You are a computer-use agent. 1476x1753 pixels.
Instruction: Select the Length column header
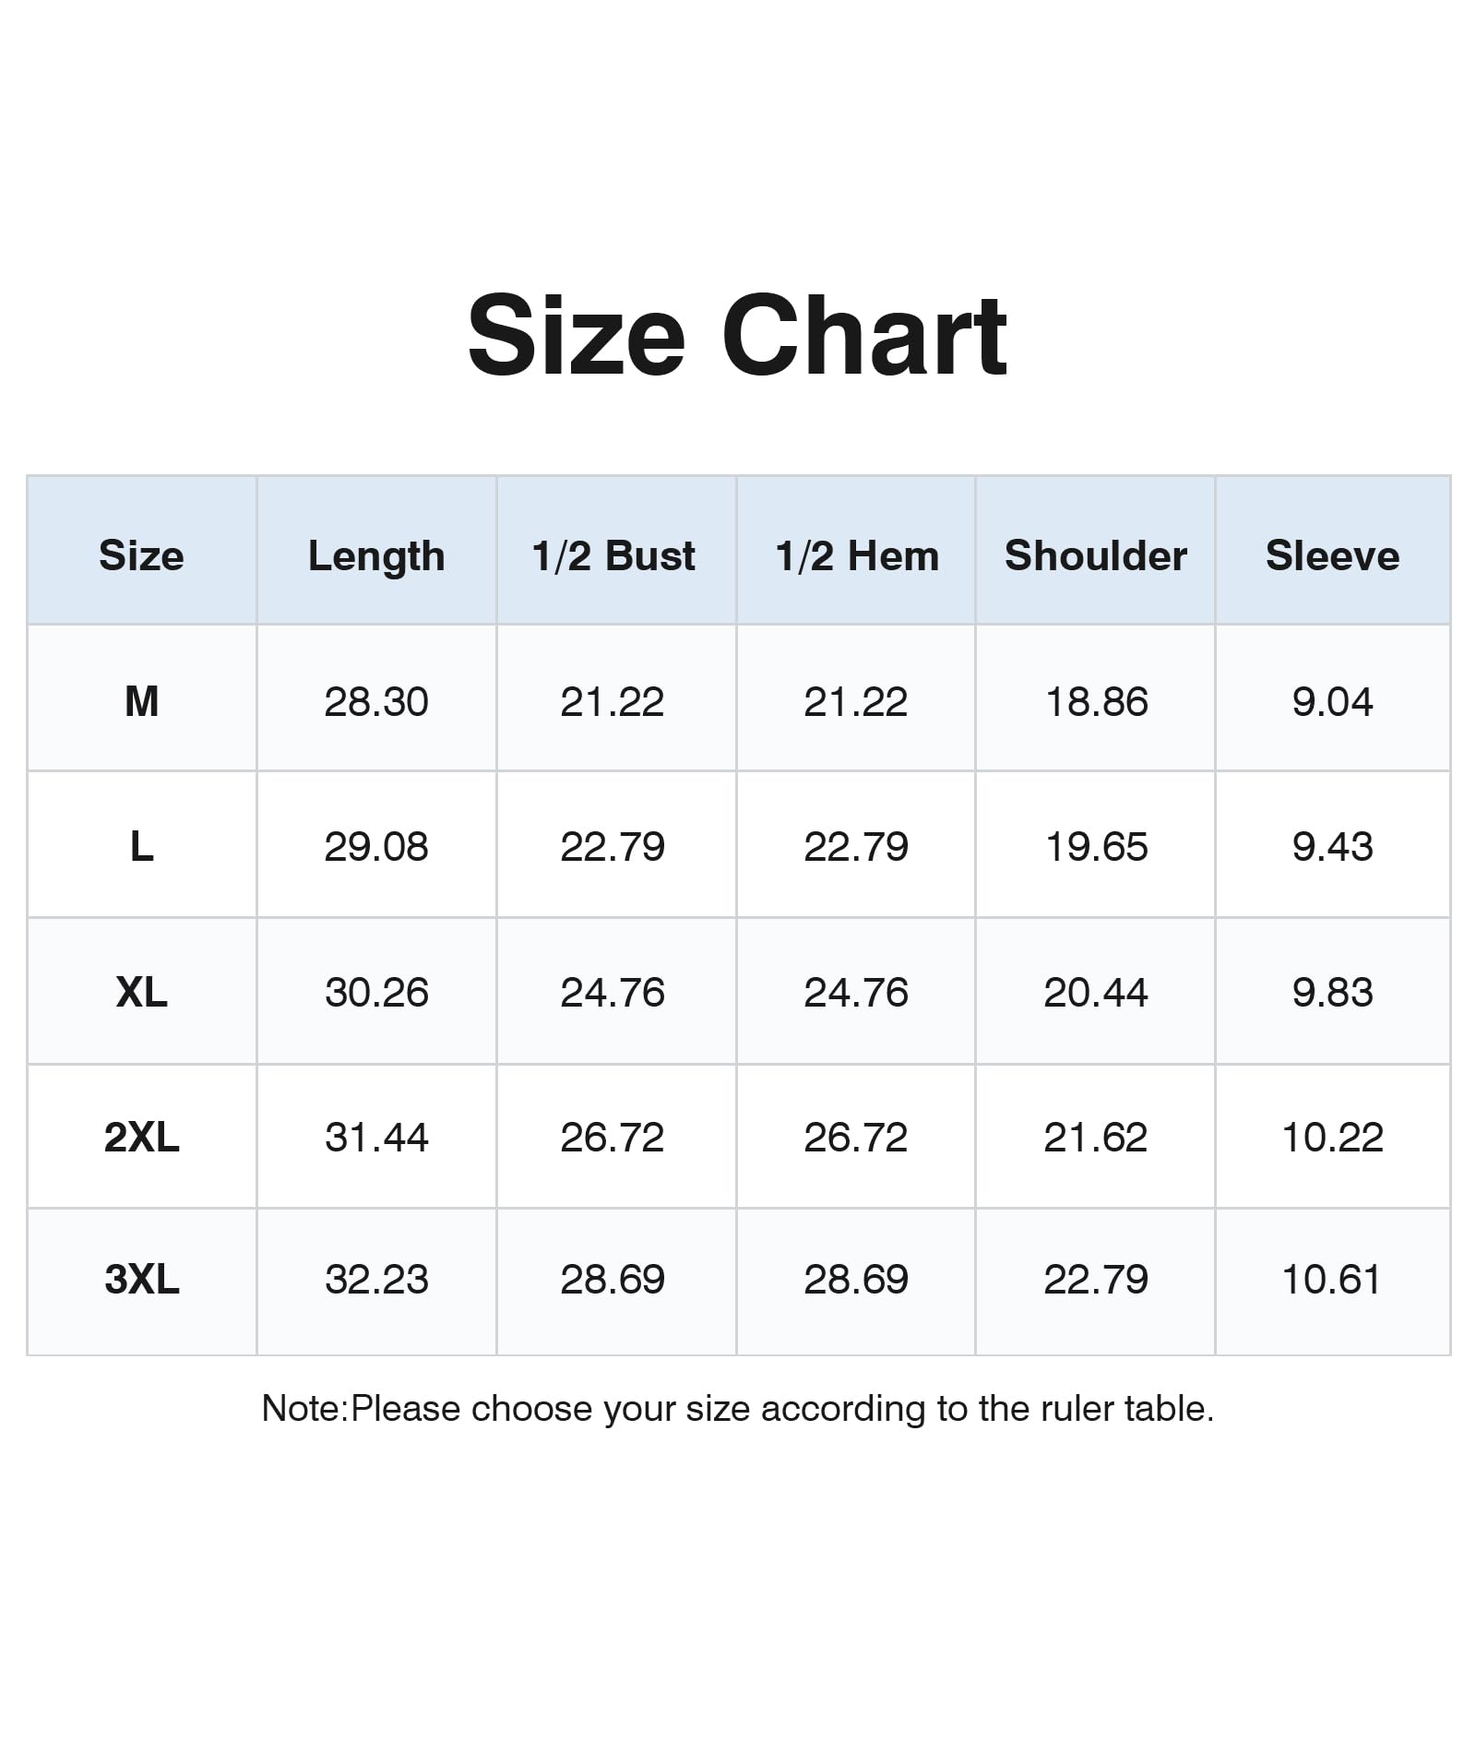tap(376, 555)
